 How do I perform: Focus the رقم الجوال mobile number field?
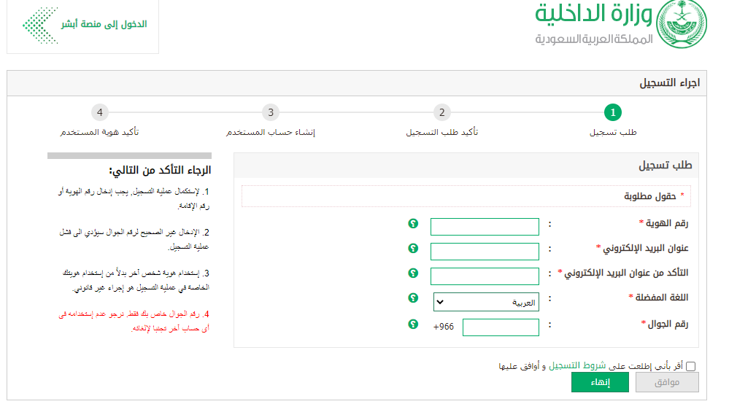pos(501,327)
